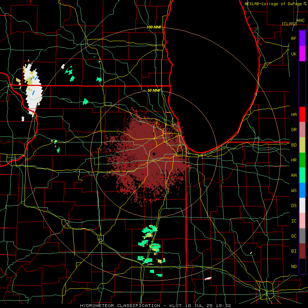Click the "[CLAS]" units label above legend

289,24
